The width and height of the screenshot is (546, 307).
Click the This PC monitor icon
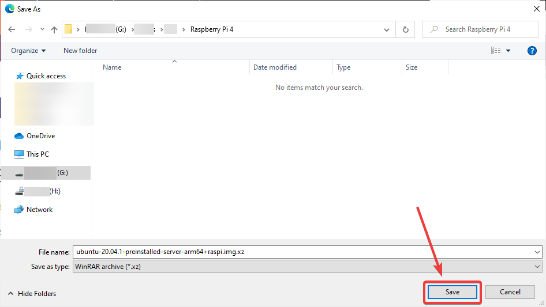tap(19, 154)
